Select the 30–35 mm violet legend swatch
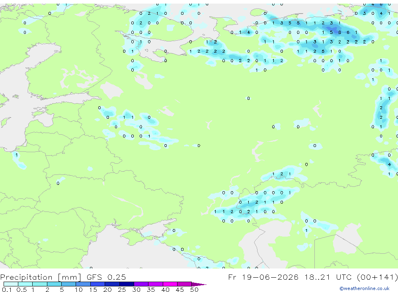The height and width of the screenshot is (292, 398). 141,284
